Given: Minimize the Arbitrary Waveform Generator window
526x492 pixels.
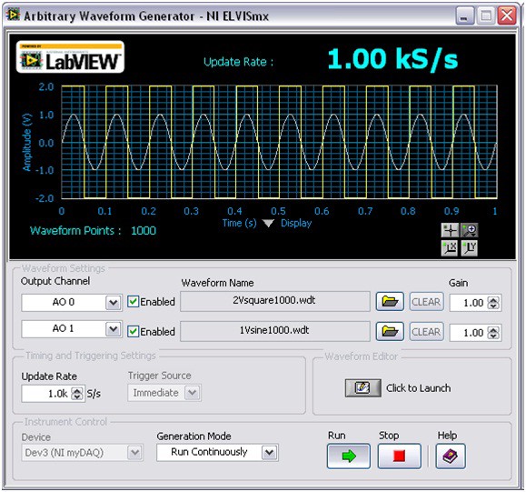Looking at the screenshot, I should coord(464,15).
